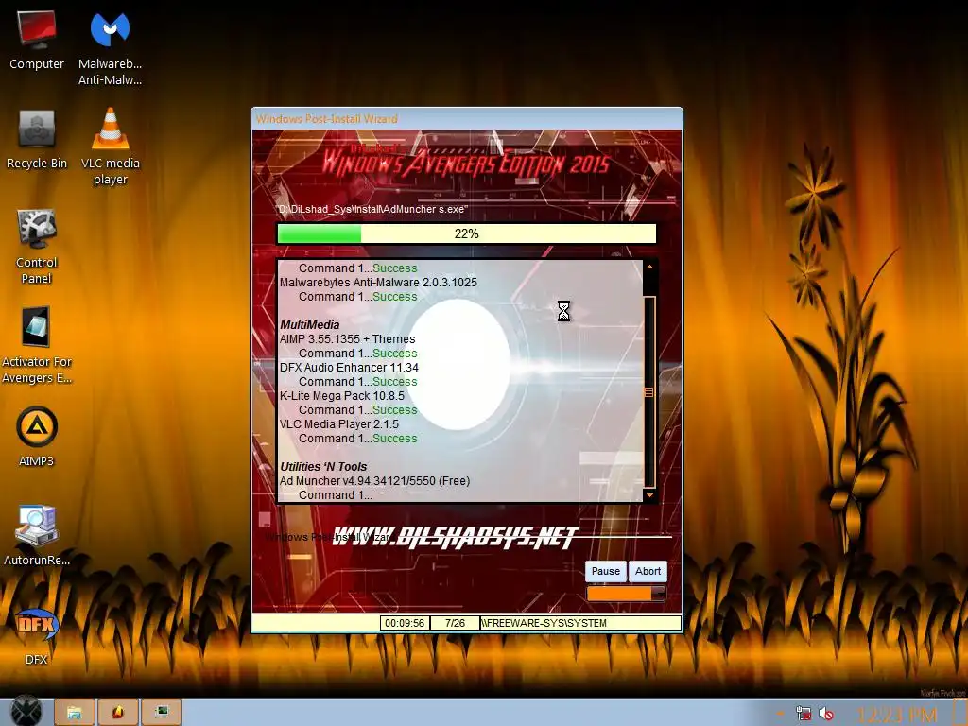This screenshot has width=968, height=726.
Task: Click the 22% install progress bar
Action: click(x=467, y=233)
